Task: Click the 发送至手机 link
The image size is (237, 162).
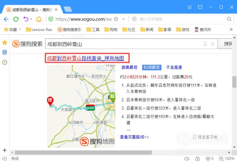Action: (205, 137)
